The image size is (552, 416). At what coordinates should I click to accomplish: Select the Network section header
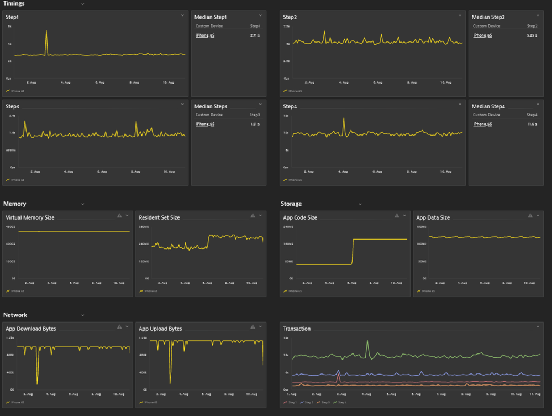tap(15, 315)
